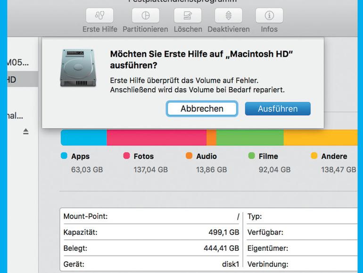Viewport: 363px width, 273px height.
Task: Select the M05... disk in the sidebar
Action: (x=18, y=62)
